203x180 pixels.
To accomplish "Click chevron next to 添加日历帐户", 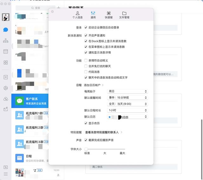I will pos(103,85).
